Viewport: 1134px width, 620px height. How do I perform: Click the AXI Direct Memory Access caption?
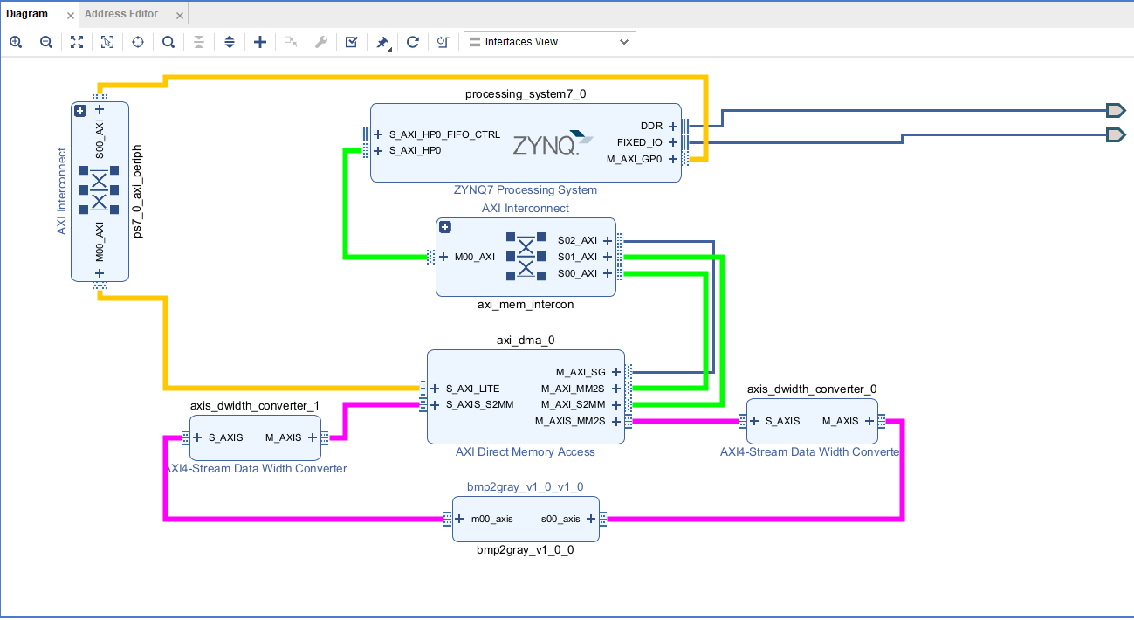coord(526,452)
